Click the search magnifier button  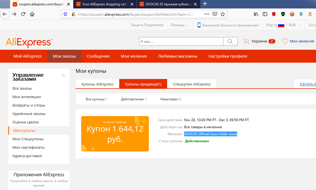click(230, 41)
